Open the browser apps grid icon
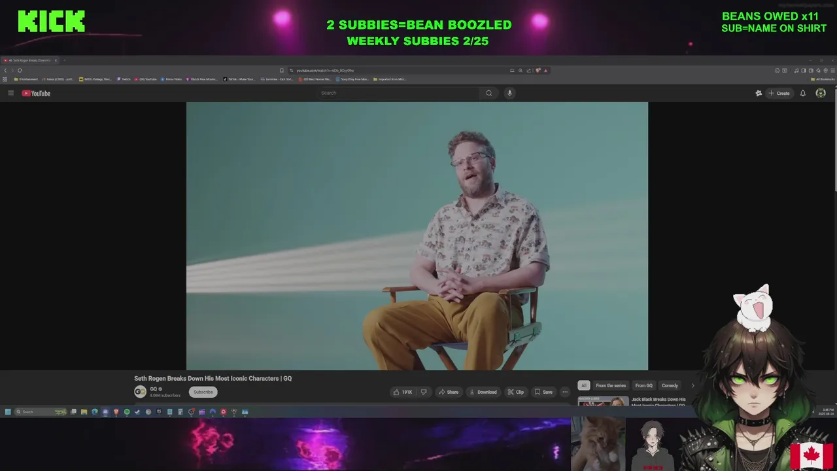Viewport: 837px width, 471px height. coord(5,79)
